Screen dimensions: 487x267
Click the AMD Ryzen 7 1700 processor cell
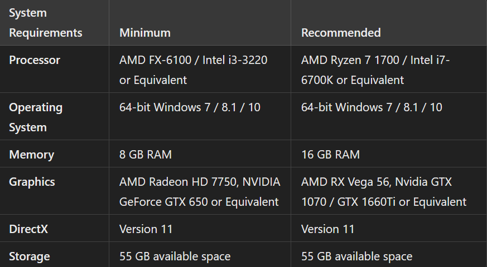pos(375,70)
